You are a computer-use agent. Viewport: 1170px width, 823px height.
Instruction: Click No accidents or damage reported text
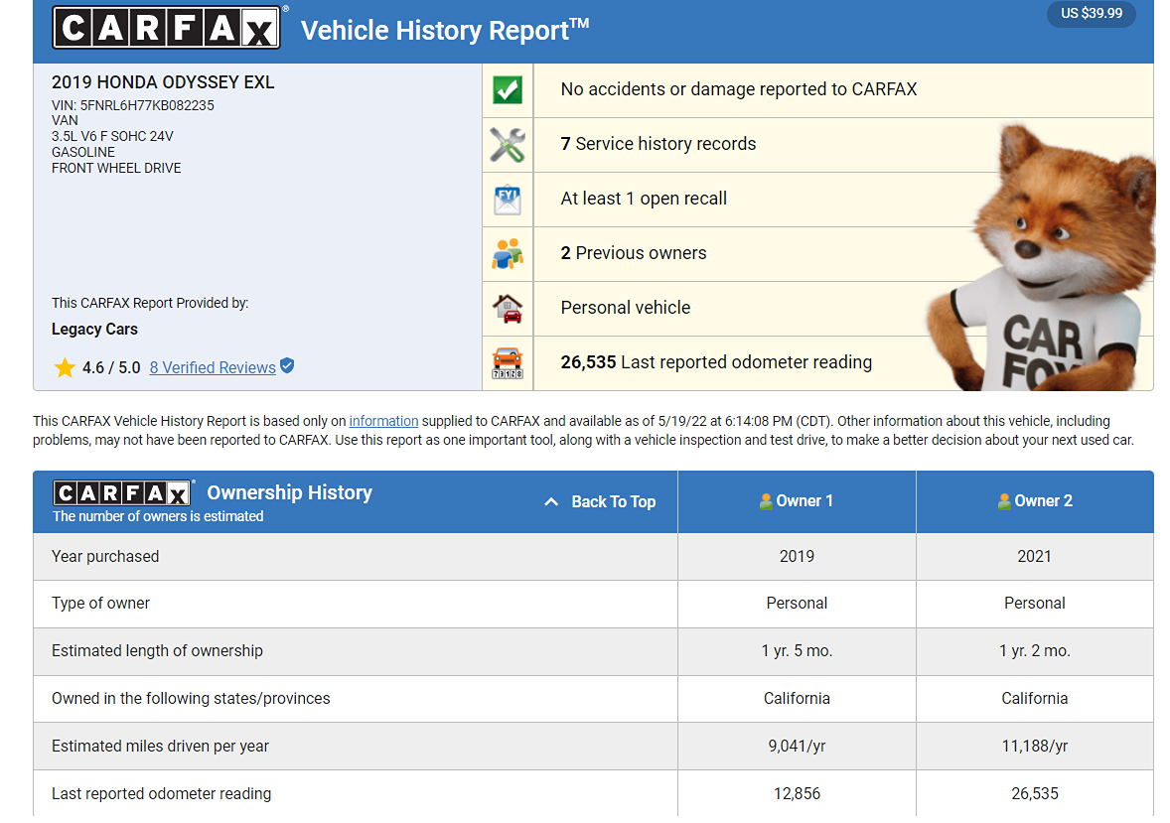(x=738, y=89)
